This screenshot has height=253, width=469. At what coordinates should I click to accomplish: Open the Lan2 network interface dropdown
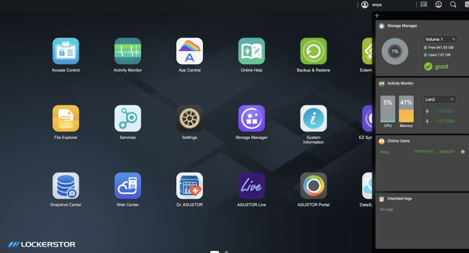coord(440,99)
